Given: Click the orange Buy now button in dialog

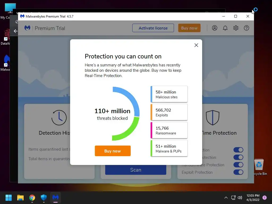Looking at the screenshot, I should click(113, 151).
